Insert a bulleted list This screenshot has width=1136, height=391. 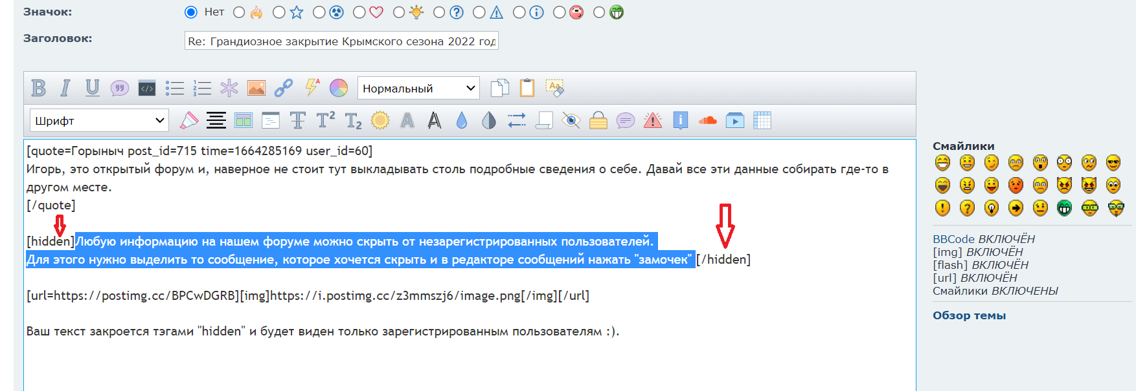click(x=175, y=88)
